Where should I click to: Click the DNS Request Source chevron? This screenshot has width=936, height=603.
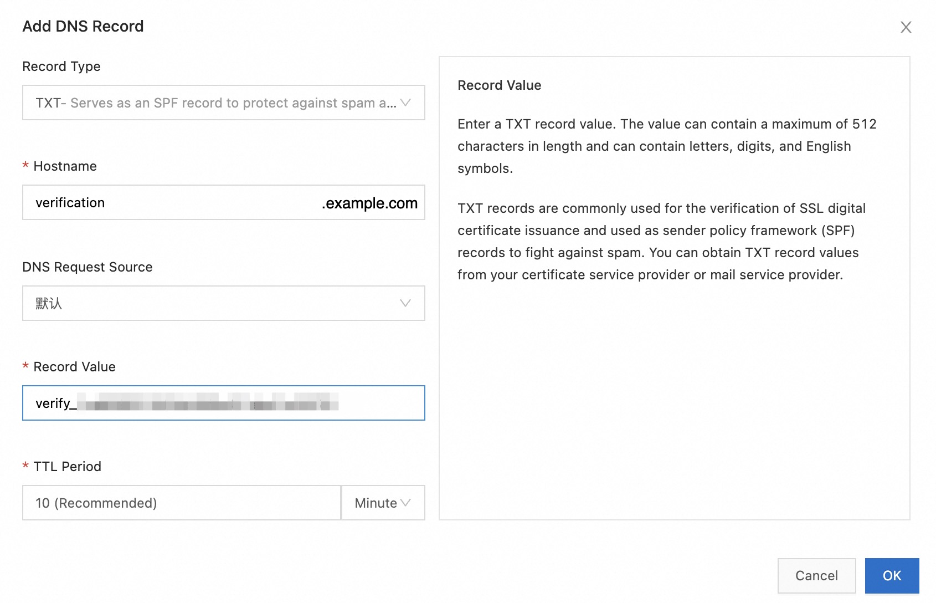(x=405, y=303)
